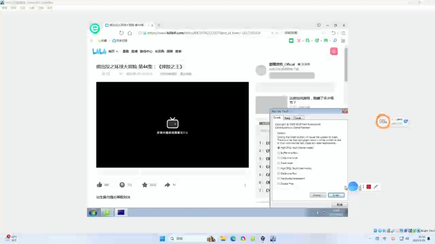
Task: Give a coin to the video
Action: click(122, 185)
